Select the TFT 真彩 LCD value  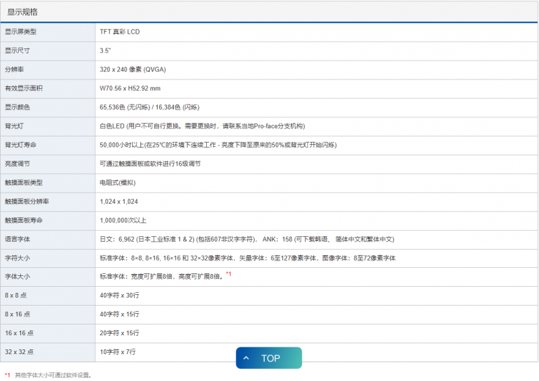click(x=120, y=32)
